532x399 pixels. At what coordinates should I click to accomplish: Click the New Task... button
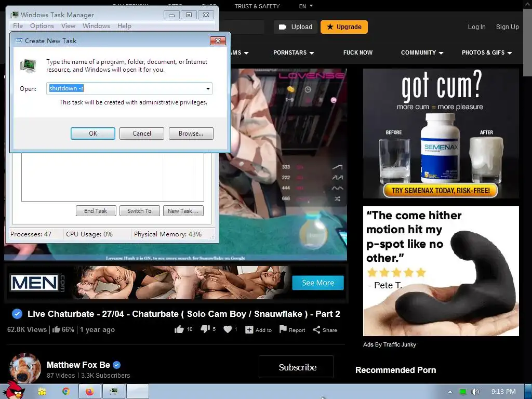point(183,211)
